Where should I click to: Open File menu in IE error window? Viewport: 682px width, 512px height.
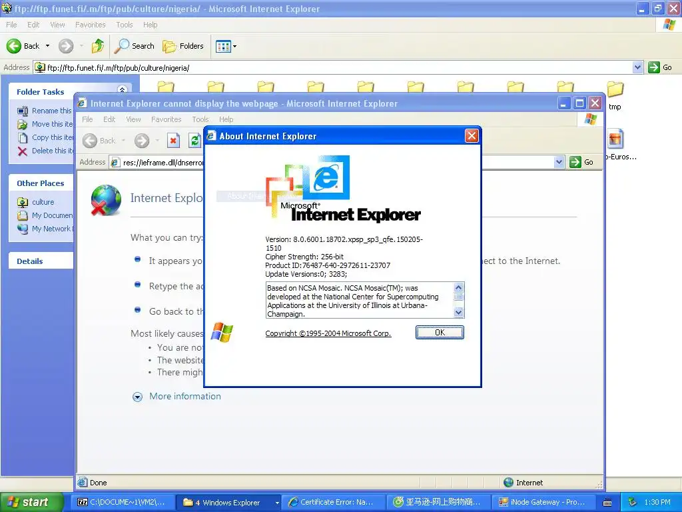tap(87, 119)
